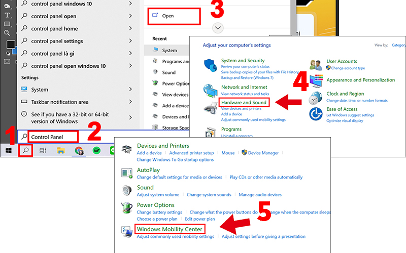Click 'Manage audio devices' link
The height and width of the screenshot is (253, 406).
(260, 195)
